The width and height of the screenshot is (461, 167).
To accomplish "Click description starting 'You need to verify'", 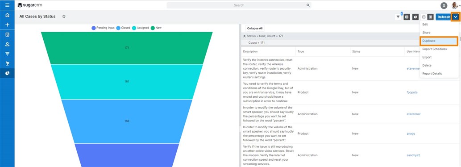I will tap(268, 92).
